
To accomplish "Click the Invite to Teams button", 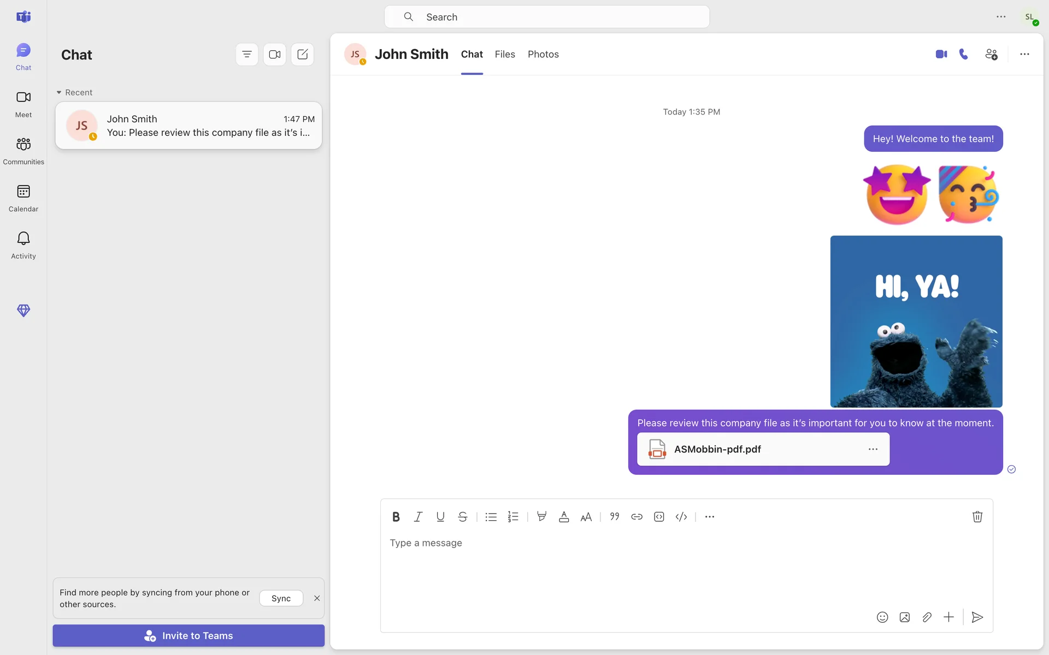I will point(188,636).
